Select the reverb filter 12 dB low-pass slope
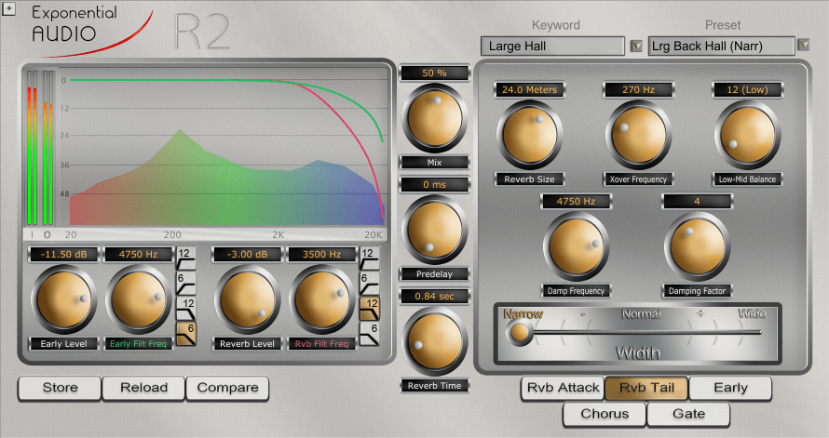829x438 pixels. click(369, 308)
